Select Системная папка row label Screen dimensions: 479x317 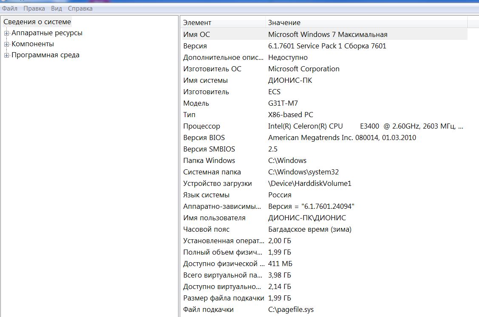212,172
